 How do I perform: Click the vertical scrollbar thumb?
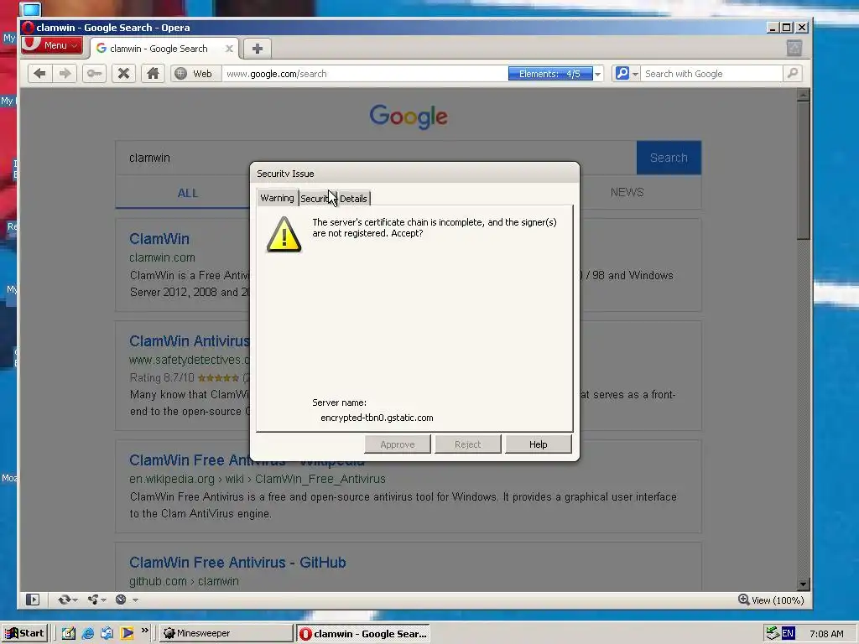[803, 170]
